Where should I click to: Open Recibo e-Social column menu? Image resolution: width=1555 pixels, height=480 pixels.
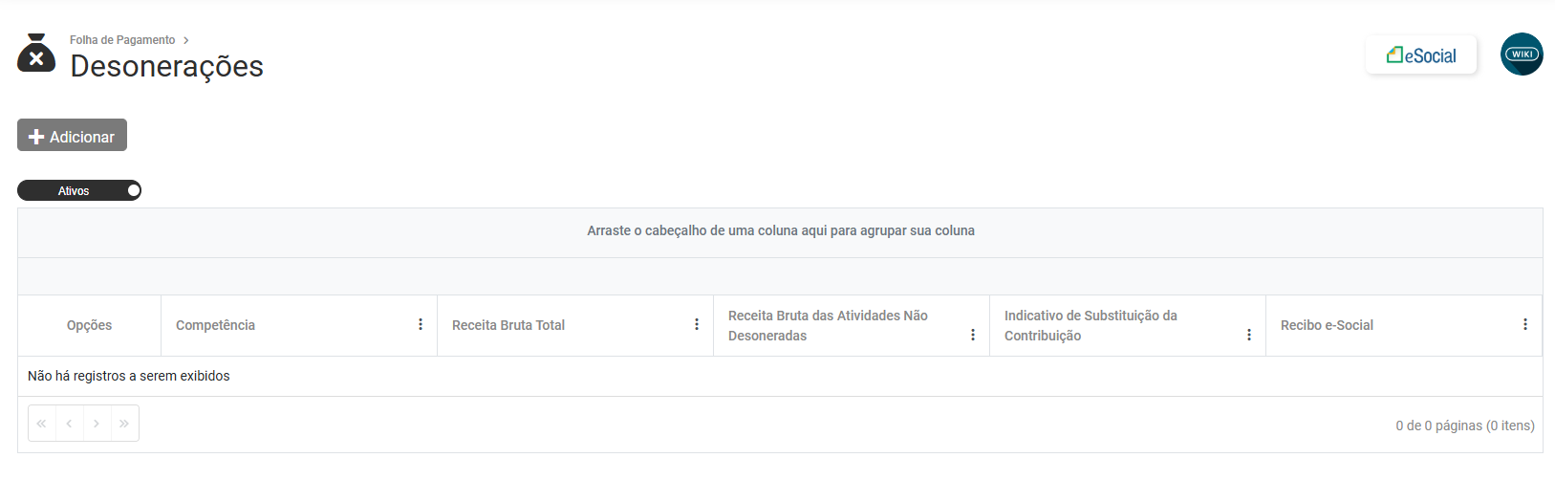1525,325
